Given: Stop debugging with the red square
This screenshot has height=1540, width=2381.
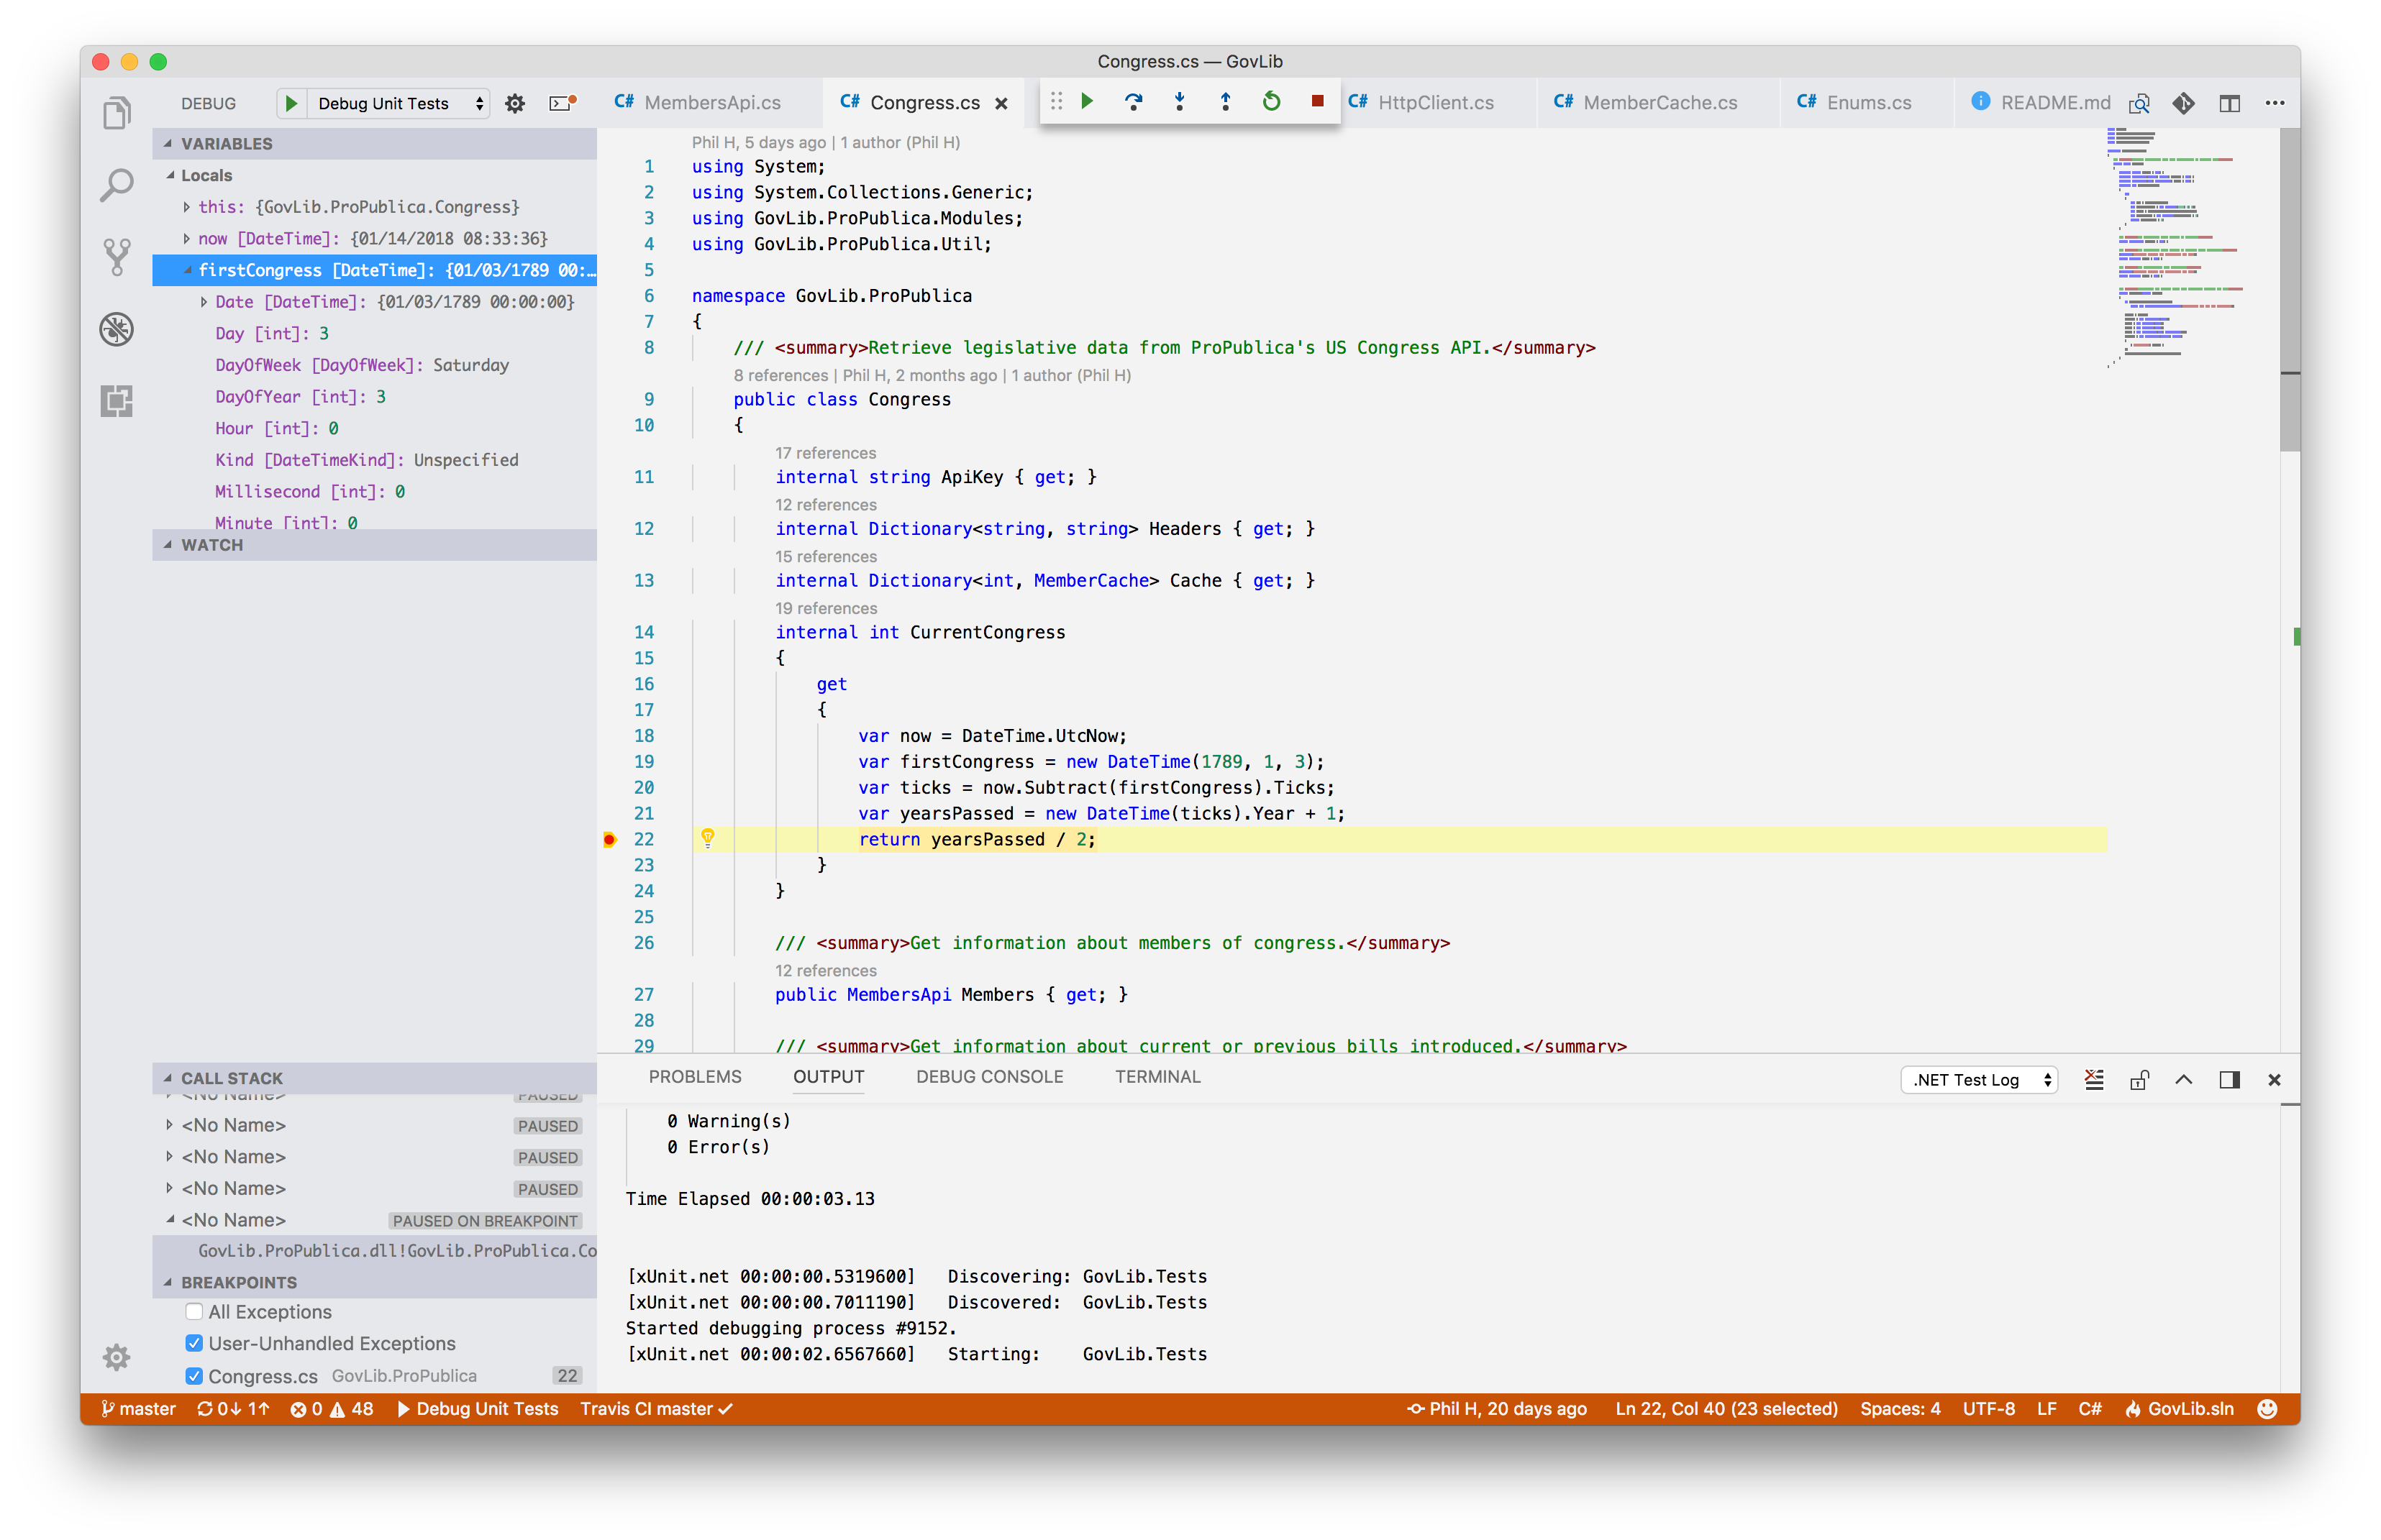Looking at the screenshot, I should pyautogui.click(x=1318, y=102).
